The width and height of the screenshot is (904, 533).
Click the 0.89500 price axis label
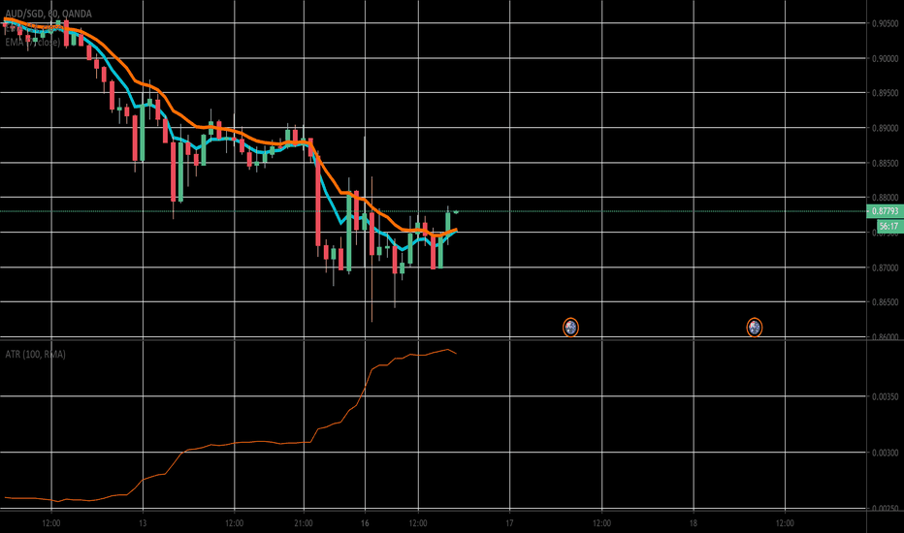[885, 93]
